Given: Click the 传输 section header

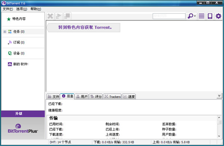Looking at the screenshot, I should click(53, 118).
